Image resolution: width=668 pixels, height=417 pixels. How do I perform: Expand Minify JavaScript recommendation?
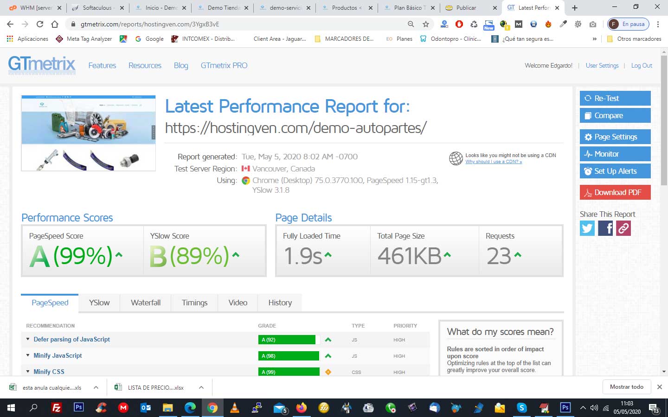pos(28,355)
